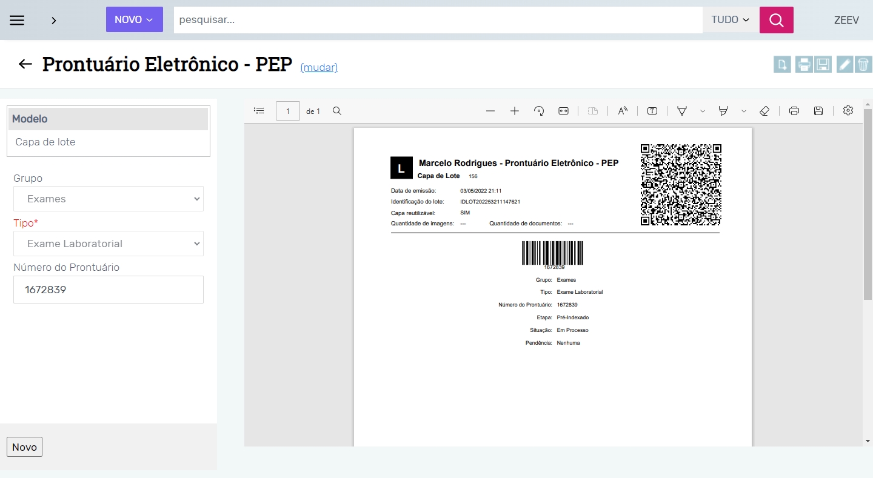The width and height of the screenshot is (873, 478).
Task: Rotate the PDF page
Action: pos(539,111)
